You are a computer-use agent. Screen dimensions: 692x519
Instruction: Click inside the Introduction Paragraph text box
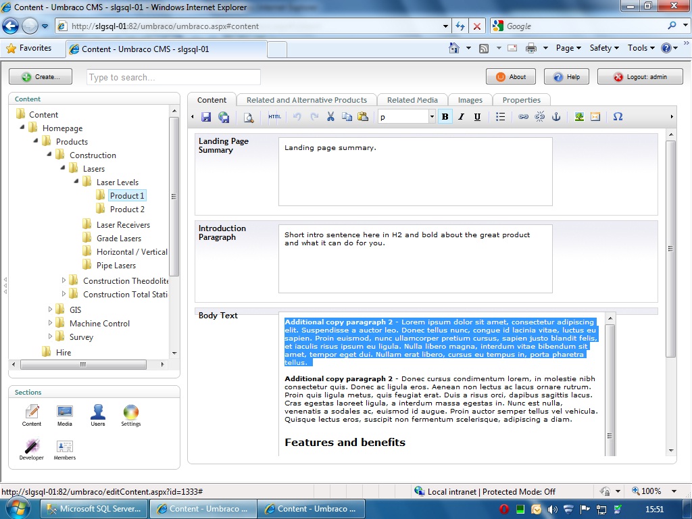416,259
